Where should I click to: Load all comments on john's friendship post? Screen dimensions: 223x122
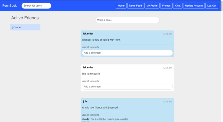pos(90,115)
